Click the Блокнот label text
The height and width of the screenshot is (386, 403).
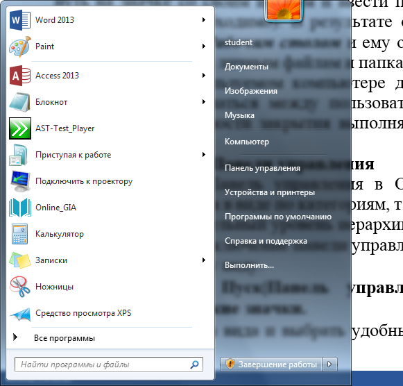coord(51,102)
